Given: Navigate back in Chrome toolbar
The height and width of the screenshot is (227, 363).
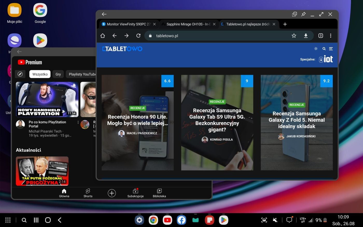Looking at the screenshot, I should [x=115, y=36].
